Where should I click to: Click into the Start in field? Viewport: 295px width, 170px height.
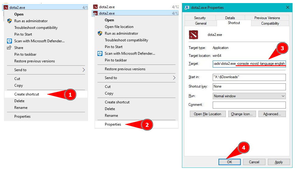249,77
